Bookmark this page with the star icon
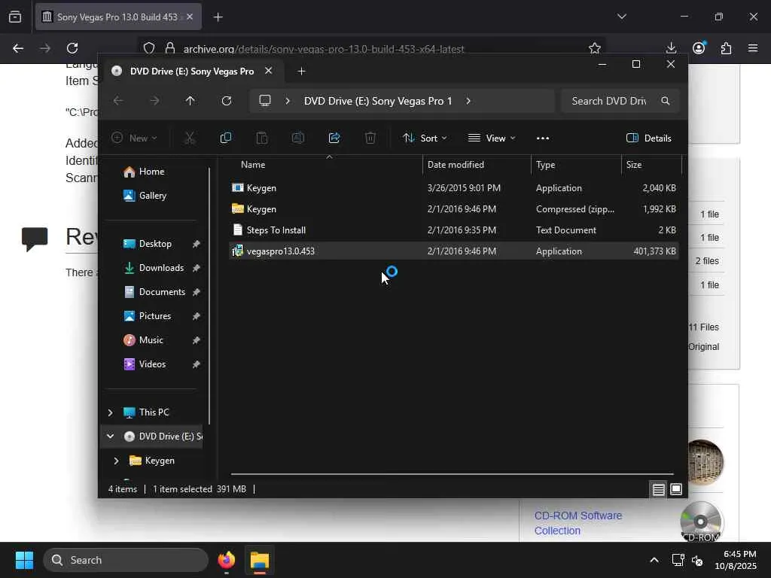This screenshot has width=771, height=578. [x=595, y=48]
